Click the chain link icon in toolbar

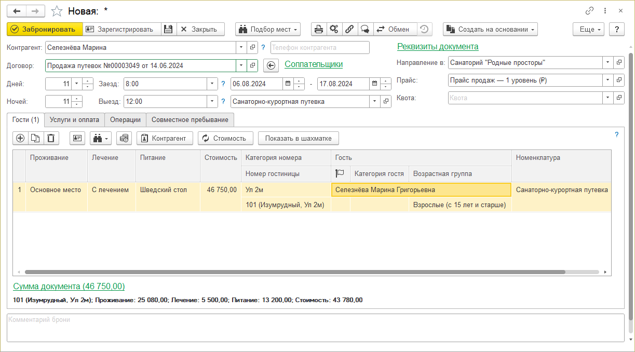[349, 29]
